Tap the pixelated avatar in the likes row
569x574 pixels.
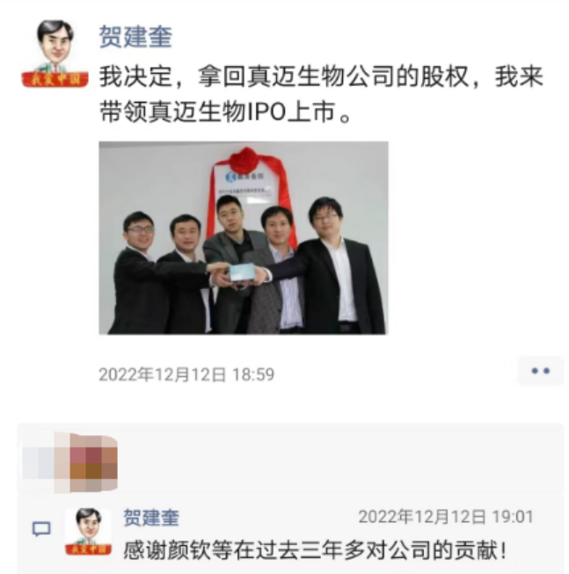click(x=70, y=462)
